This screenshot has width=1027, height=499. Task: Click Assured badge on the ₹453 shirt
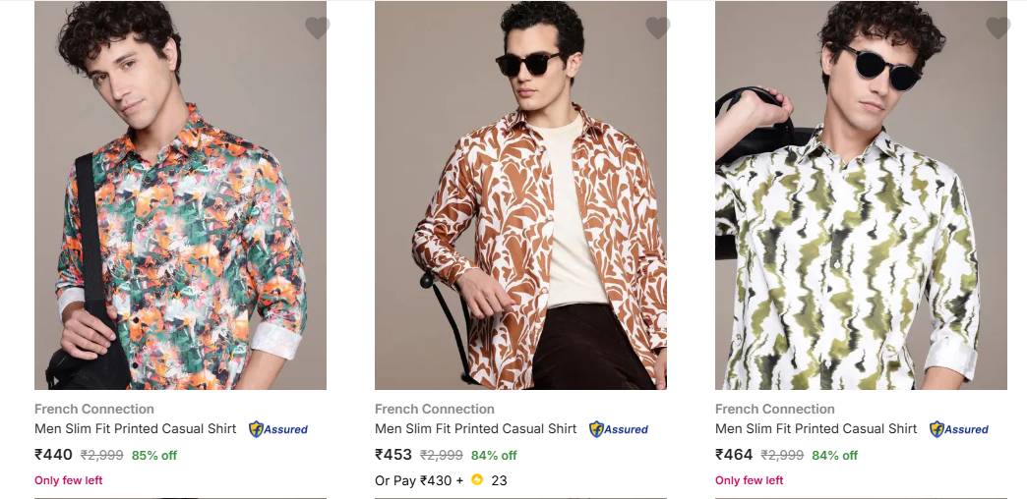pyautogui.click(x=619, y=429)
